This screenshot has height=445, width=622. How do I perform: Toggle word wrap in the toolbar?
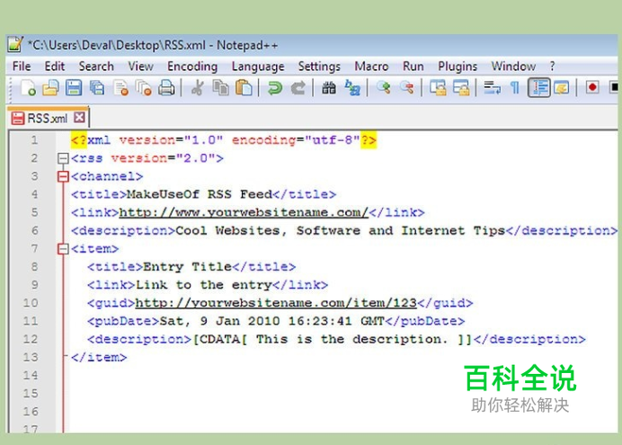click(x=492, y=88)
